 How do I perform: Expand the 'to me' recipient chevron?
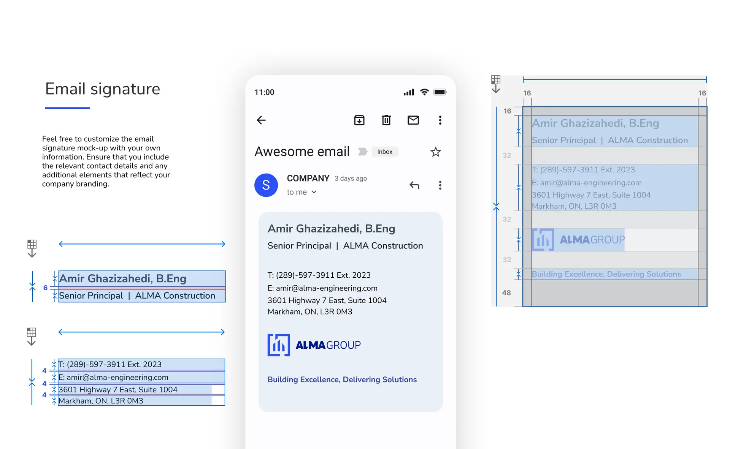pos(314,192)
